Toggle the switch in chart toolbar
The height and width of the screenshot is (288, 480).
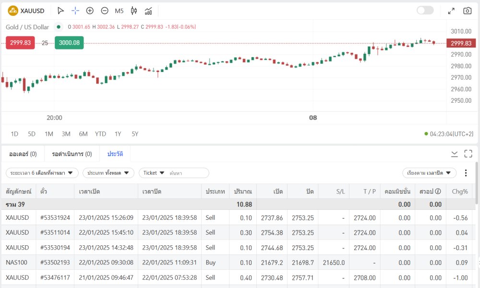point(425,11)
